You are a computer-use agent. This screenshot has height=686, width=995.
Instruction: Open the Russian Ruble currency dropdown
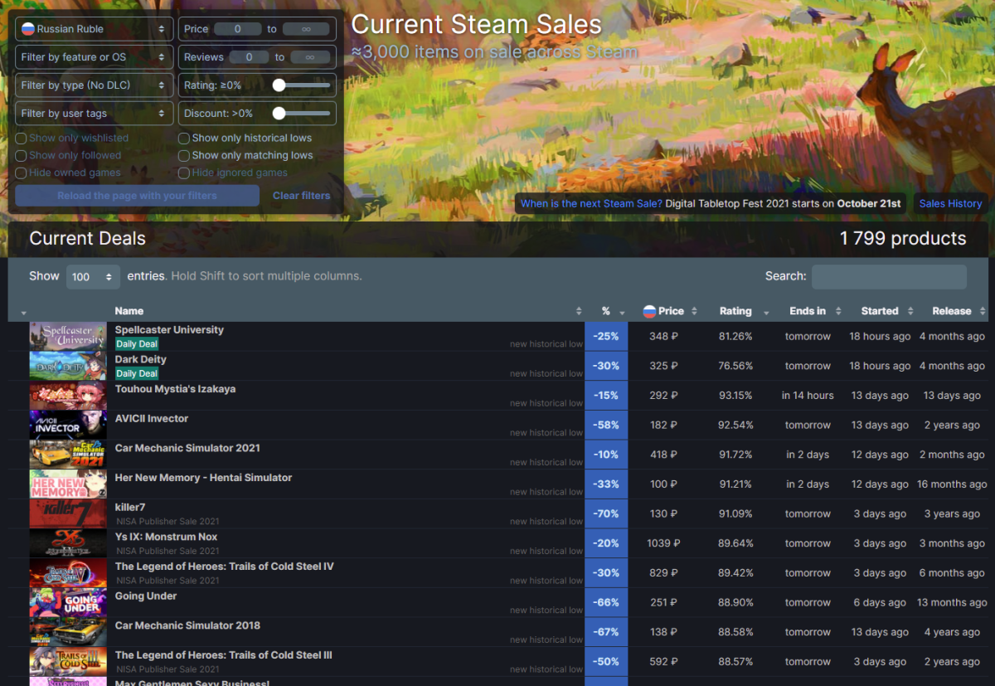[94, 29]
